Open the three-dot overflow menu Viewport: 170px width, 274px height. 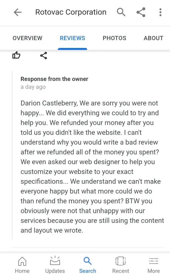click(x=160, y=12)
